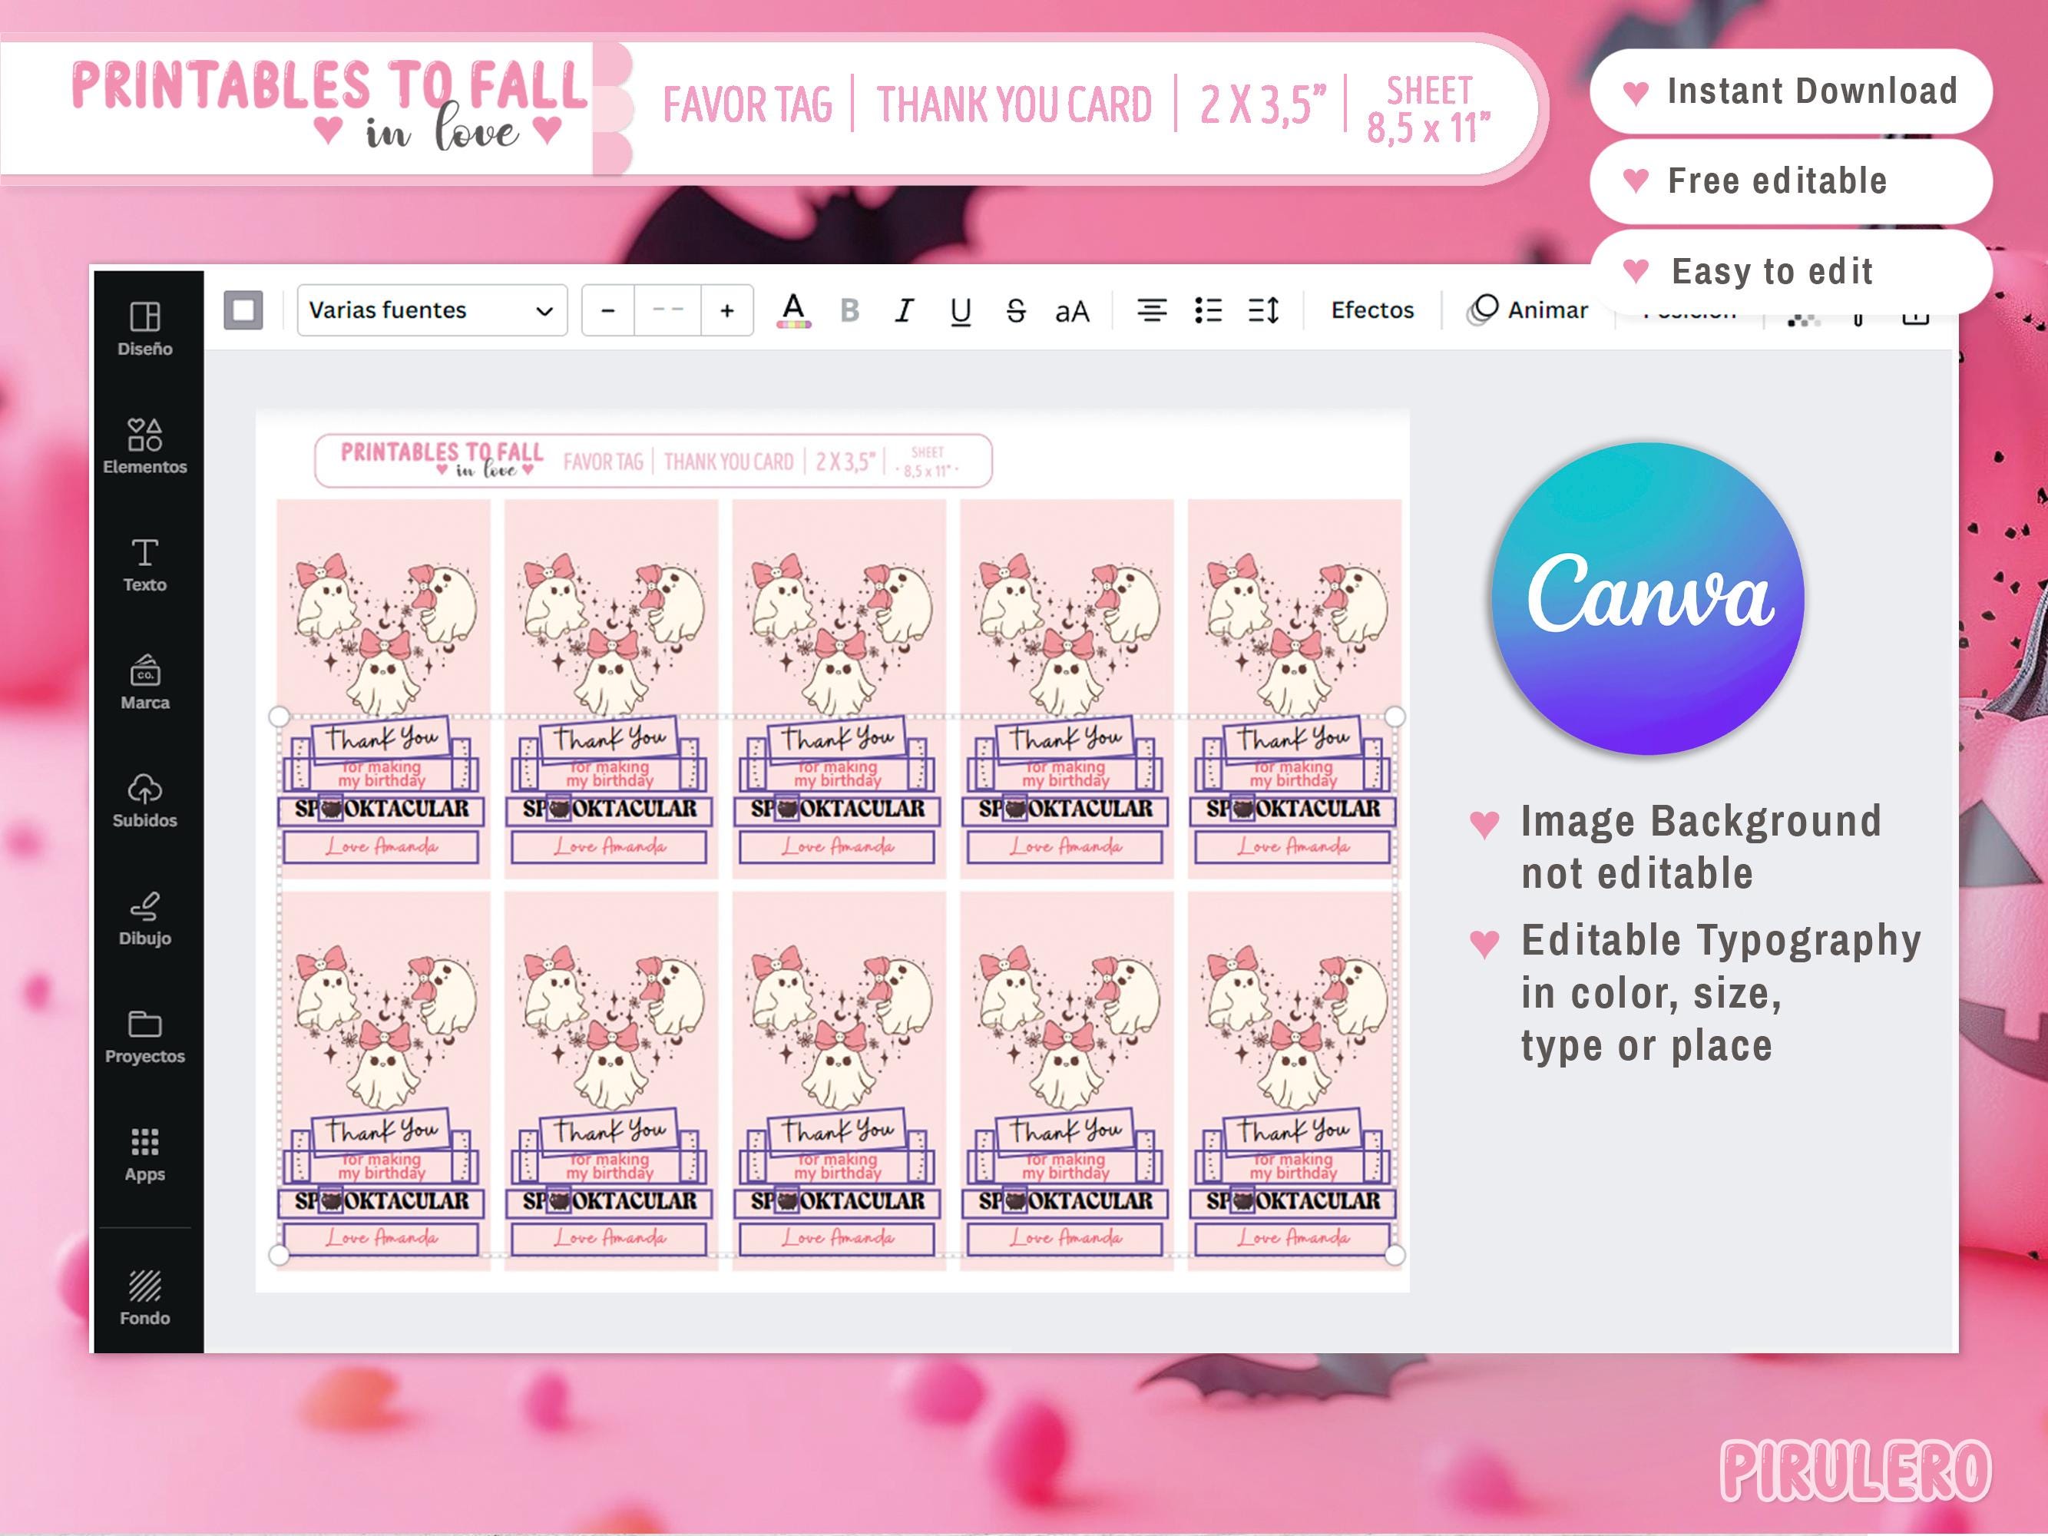Change text alignment

click(x=1152, y=310)
